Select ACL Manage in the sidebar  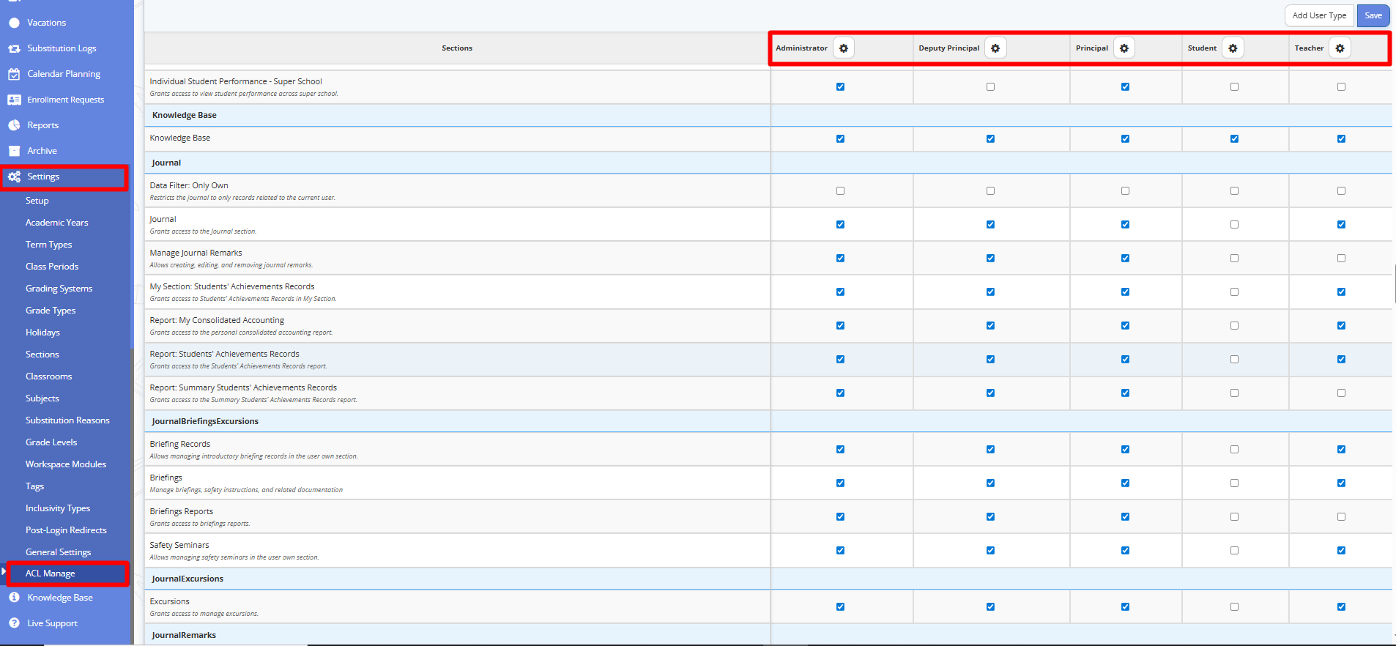[x=51, y=573]
